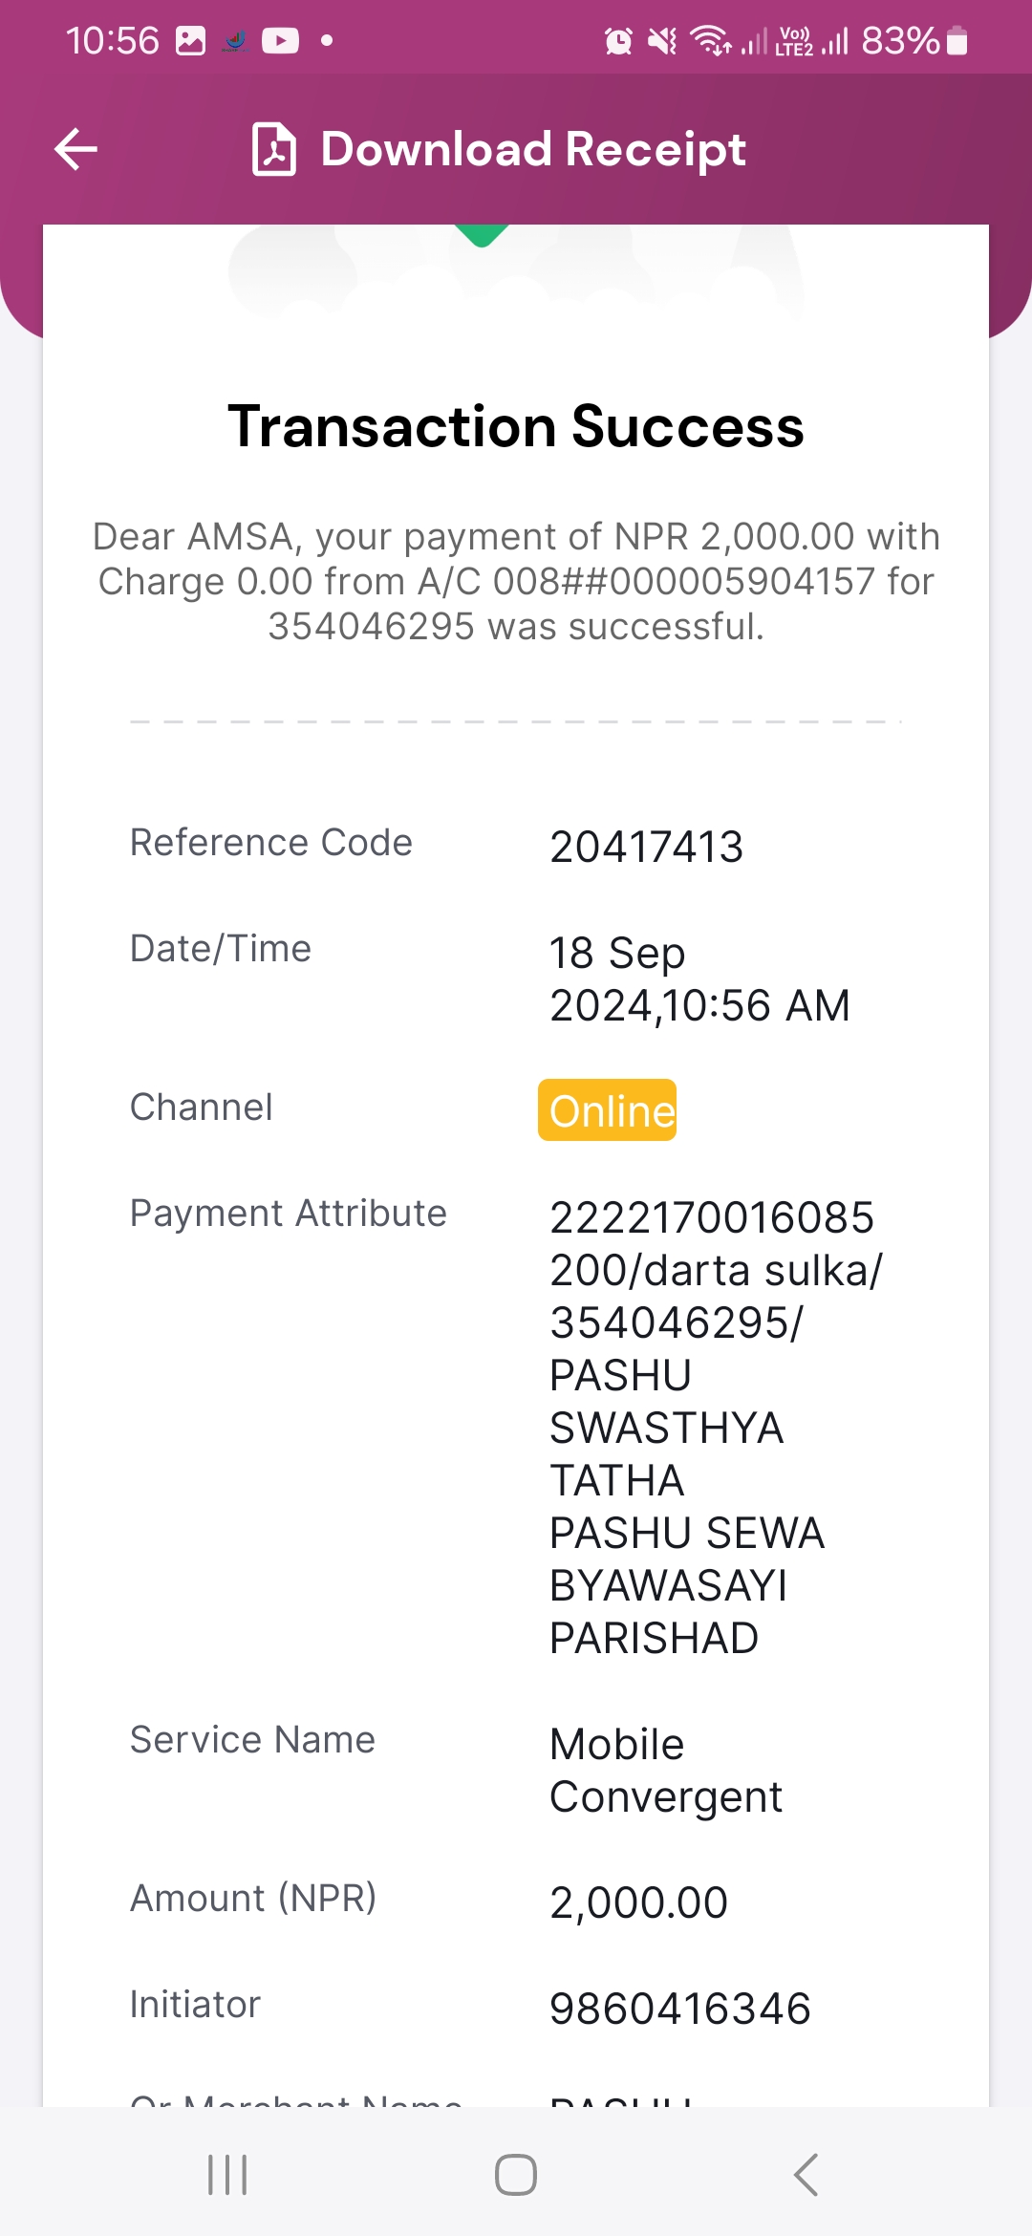Tap the Android home button
Viewport: 1032px width, 2236px height.
pos(516,2175)
